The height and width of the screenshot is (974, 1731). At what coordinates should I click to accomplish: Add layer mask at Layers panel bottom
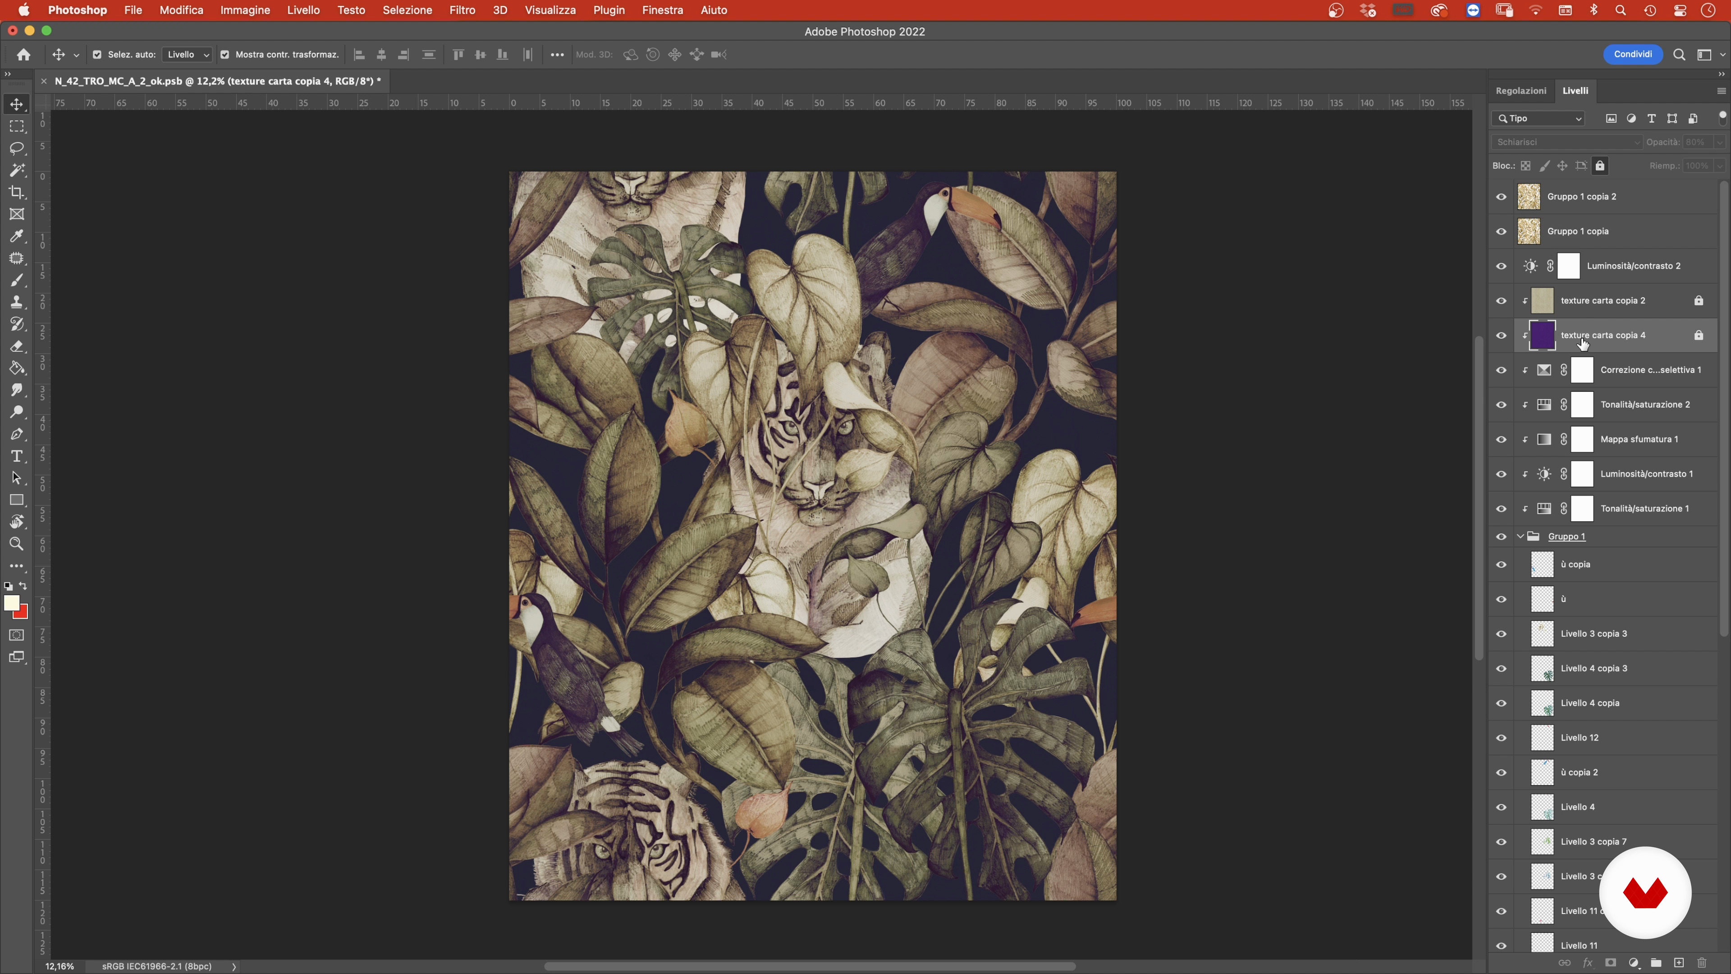click(x=1611, y=963)
